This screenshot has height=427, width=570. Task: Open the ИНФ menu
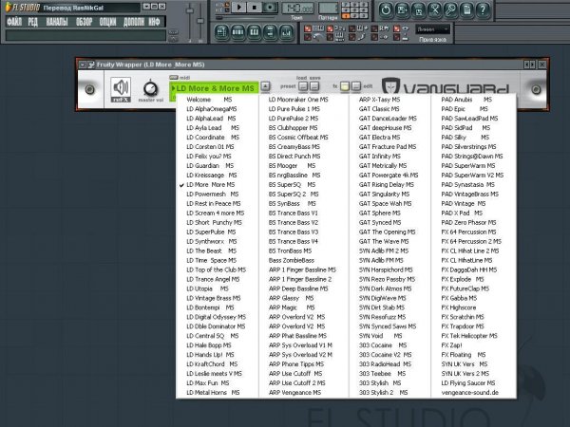click(x=155, y=22)
